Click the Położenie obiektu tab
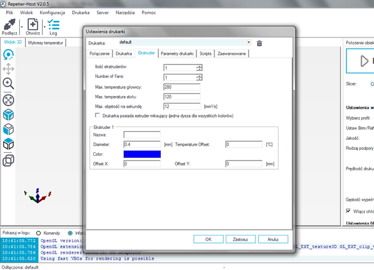Image resolution: width=374 pixels, height=270 pixels. point(359,43)
